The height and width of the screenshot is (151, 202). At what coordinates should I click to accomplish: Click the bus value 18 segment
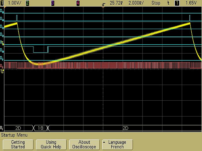click(x=40, y=128)
